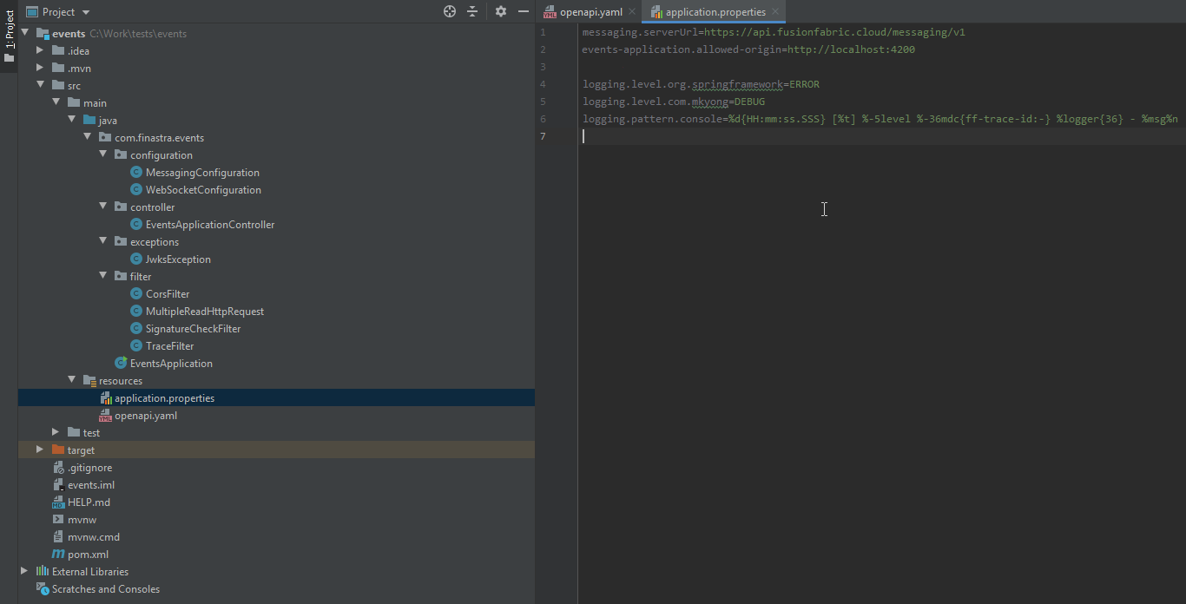Collapse the events project root
1186x604 pixels.
coord(24,33)
